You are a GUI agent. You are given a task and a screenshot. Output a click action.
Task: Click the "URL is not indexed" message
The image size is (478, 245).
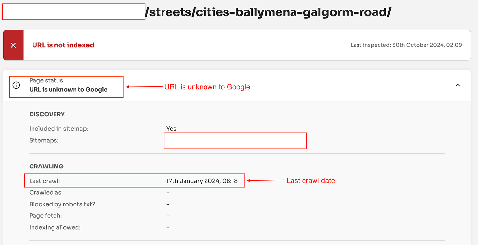(63, 45)
